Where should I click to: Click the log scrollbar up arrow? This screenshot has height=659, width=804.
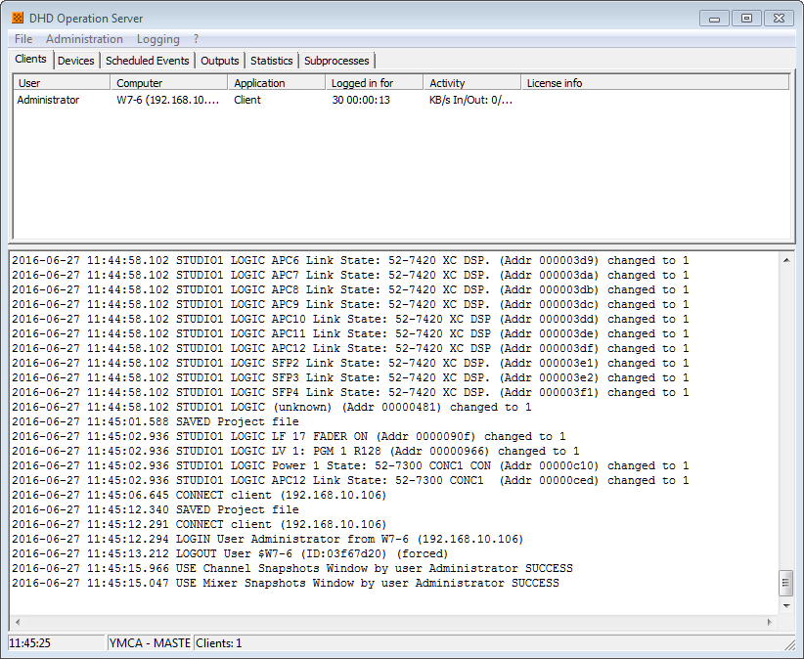786,260
